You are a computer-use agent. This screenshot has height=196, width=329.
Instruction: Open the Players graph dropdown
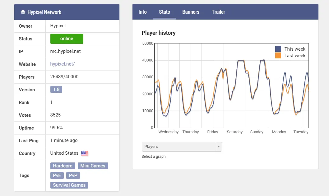pyautogui.click(x=182, y=147)
